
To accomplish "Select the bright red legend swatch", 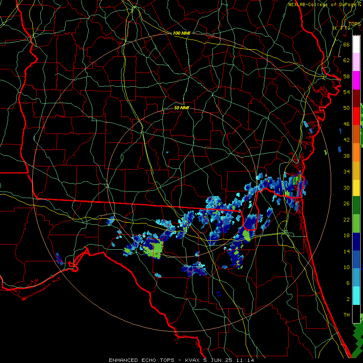I will click(x=356, y=116).
